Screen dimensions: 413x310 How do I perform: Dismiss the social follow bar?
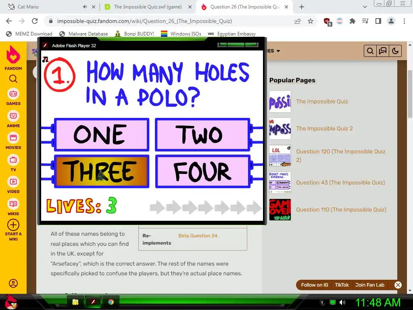pos(398,285)
